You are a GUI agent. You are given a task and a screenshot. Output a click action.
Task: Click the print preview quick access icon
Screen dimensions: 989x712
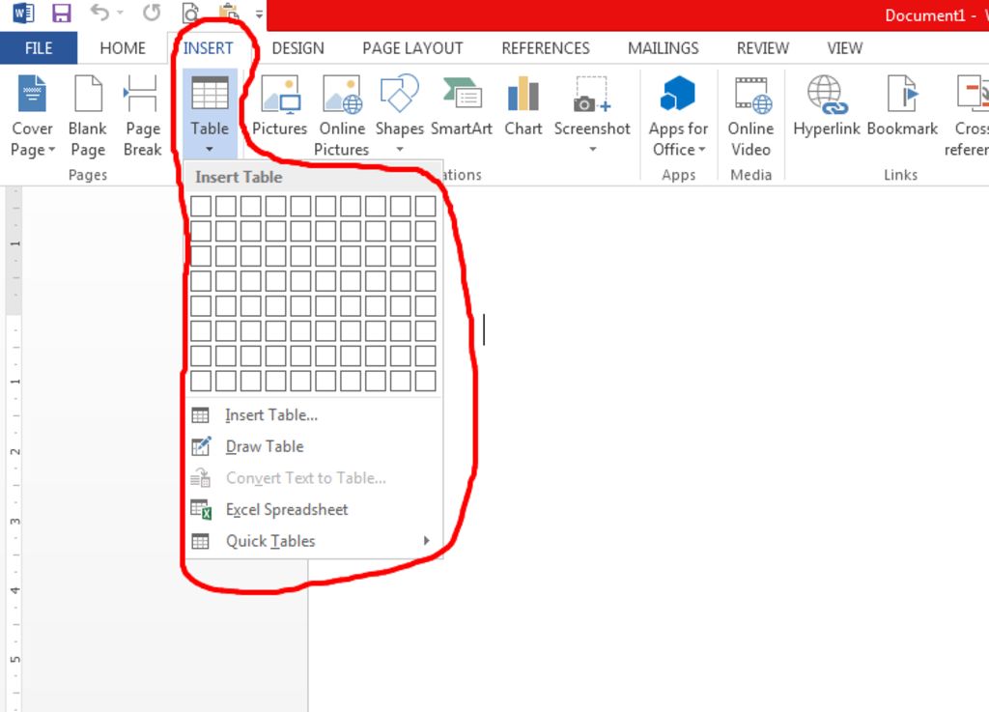click(191, 13)
